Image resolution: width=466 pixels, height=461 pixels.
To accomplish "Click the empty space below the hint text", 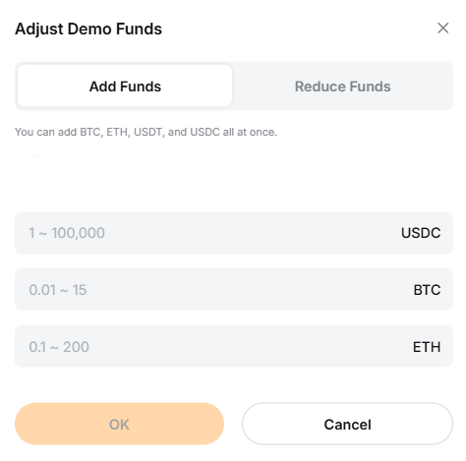I will point(234,177).
